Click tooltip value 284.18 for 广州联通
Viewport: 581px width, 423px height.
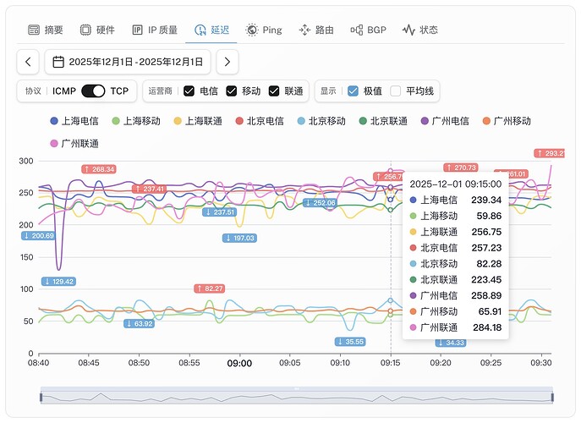coord(487,327)
